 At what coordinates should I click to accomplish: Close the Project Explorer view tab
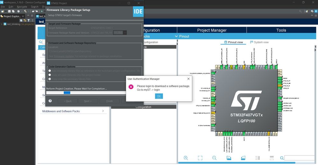coord(23,16)
